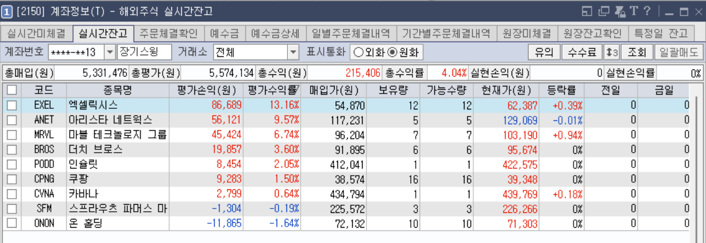Switch to the 예수금상세 tab
Screen dimensions: 706x243
click(x=275, y=33)
